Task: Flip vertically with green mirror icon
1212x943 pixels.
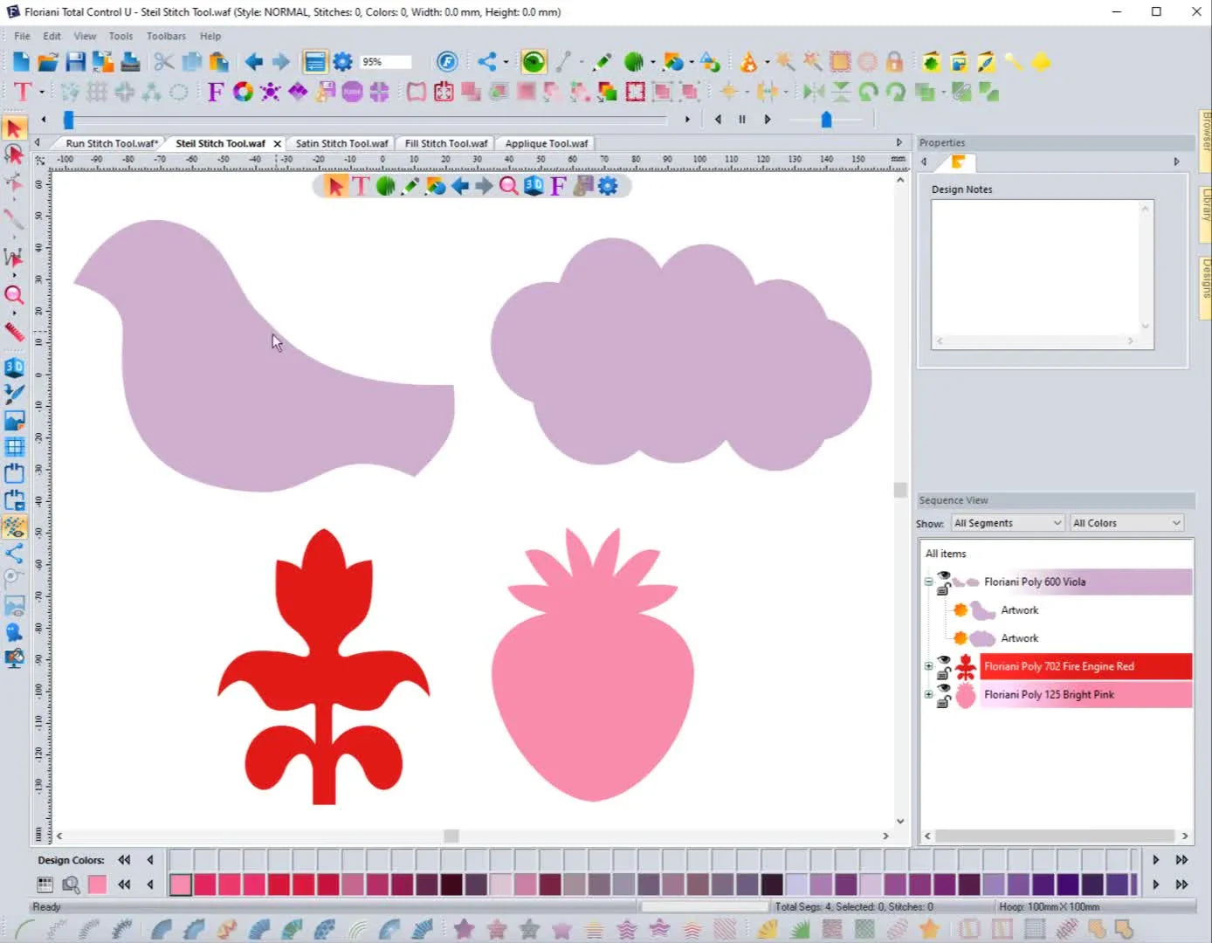Action: pyautogui.click(x=841, y=92)
